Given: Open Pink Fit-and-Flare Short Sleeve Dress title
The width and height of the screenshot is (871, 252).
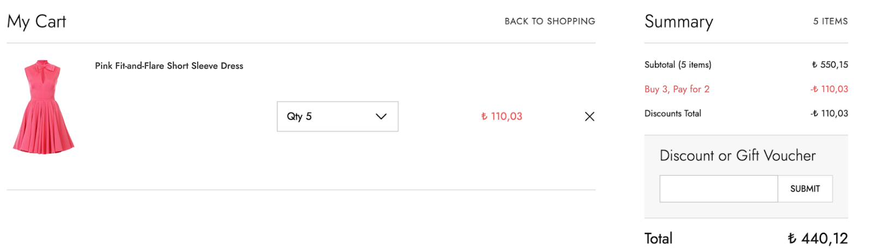Looking at the screenshot, I should click(169, 66).
